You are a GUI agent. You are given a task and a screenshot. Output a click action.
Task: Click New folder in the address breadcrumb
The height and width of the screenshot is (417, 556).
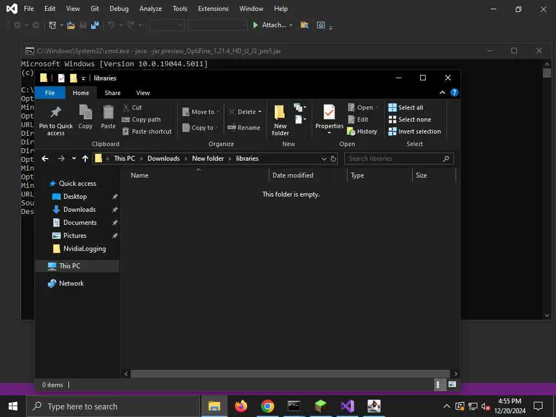click(208, 159)
